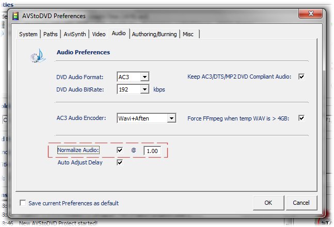
Task: Uncheck the Normalize Audio checkbox
Action: tap(120, 150)
